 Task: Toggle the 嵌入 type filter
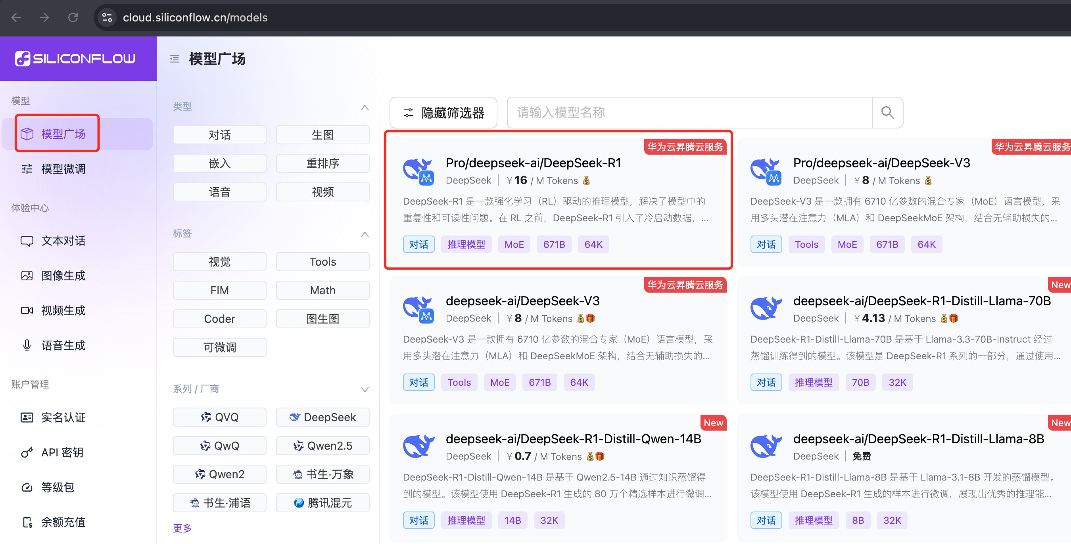tap(219, 163)
